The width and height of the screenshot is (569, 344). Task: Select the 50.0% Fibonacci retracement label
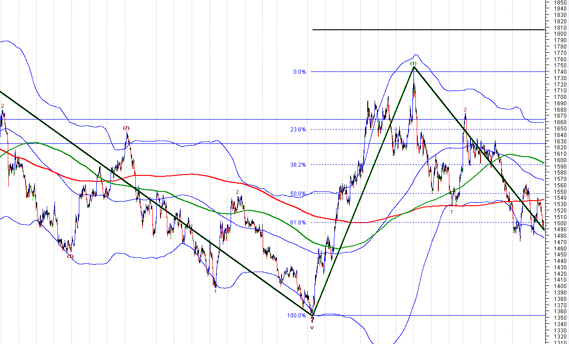[x=298, y=194]
